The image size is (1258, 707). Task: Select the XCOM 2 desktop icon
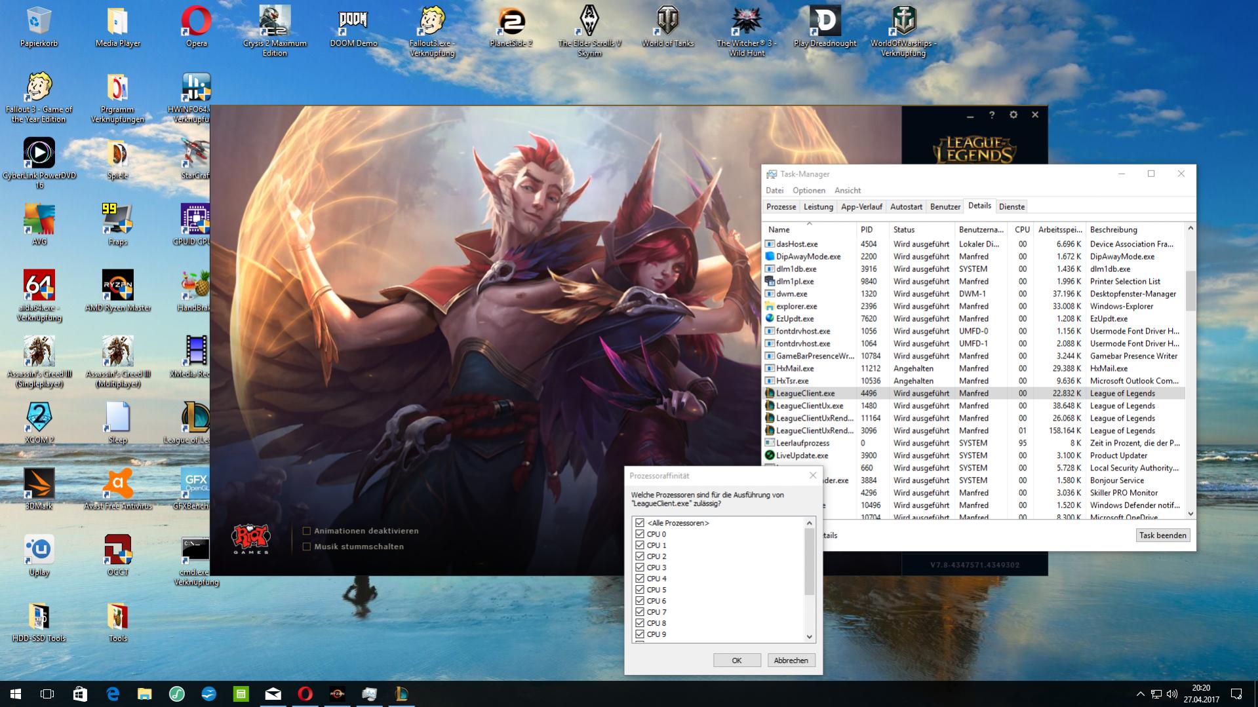tap(39, 423)
